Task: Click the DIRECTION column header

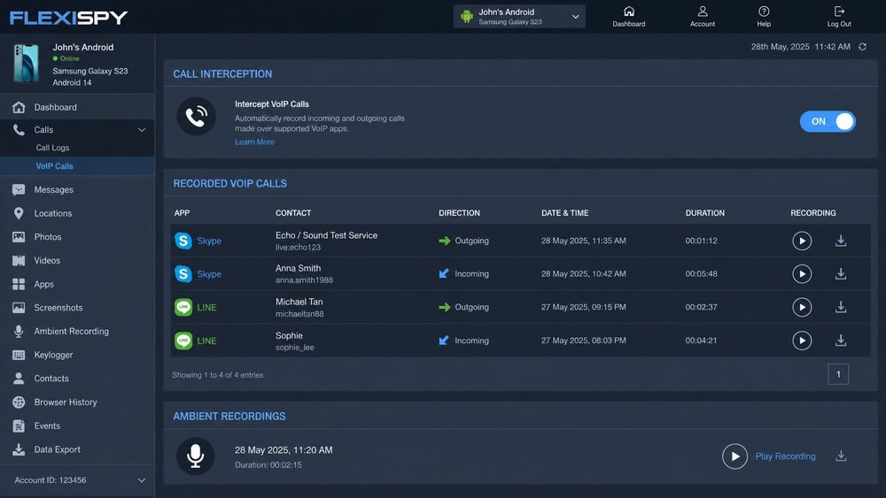Action: tap(459, 213)
